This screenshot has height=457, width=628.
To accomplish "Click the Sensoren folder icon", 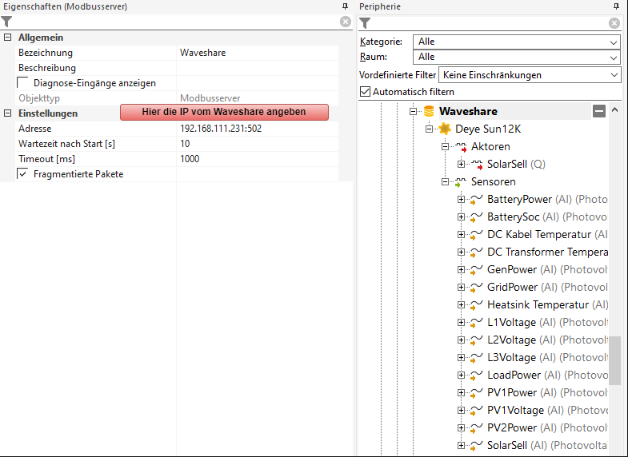I will pyautogui.click(x=460, y=182).
